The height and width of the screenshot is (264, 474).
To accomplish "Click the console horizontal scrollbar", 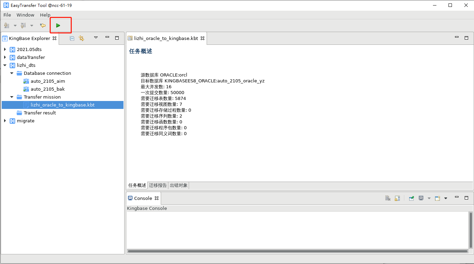I will point(298,251).
